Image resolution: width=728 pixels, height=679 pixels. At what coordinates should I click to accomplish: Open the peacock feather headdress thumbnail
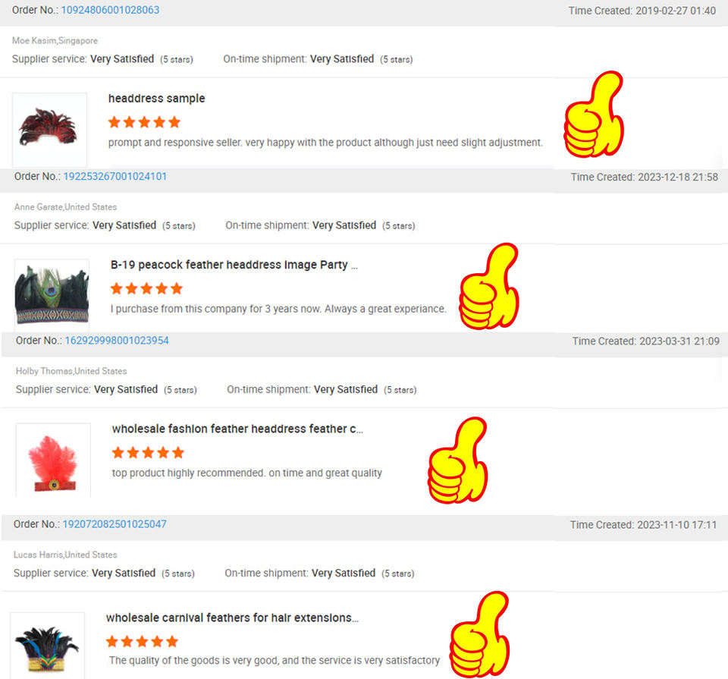point(52,295)
